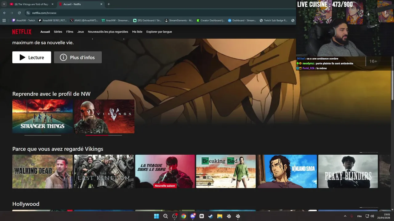Image resolution: width=394 pixels, height=221 pixels.
Task: Click Parce que vous avez regardé Vikings heading
Action: click(x=58, y=149)
